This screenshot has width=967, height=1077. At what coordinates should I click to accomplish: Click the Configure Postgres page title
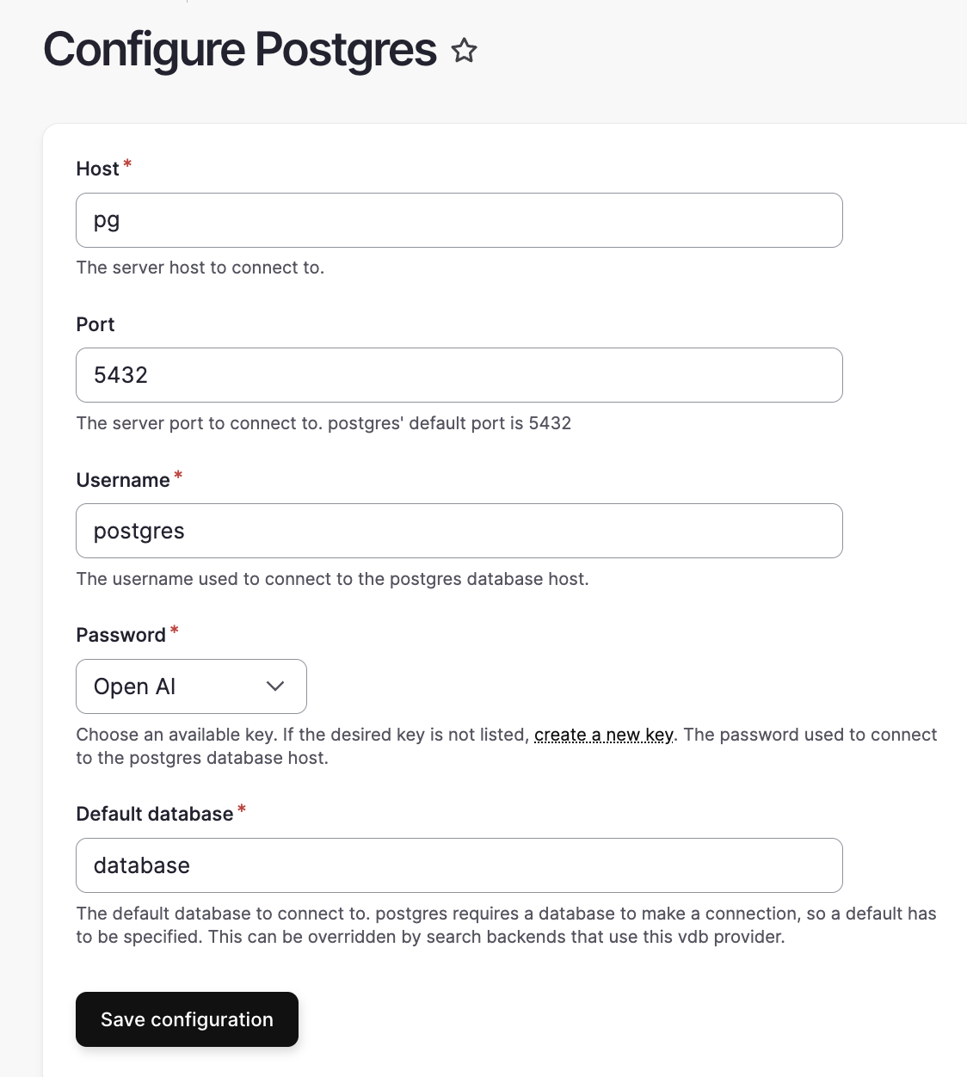(x=241, y=50)
